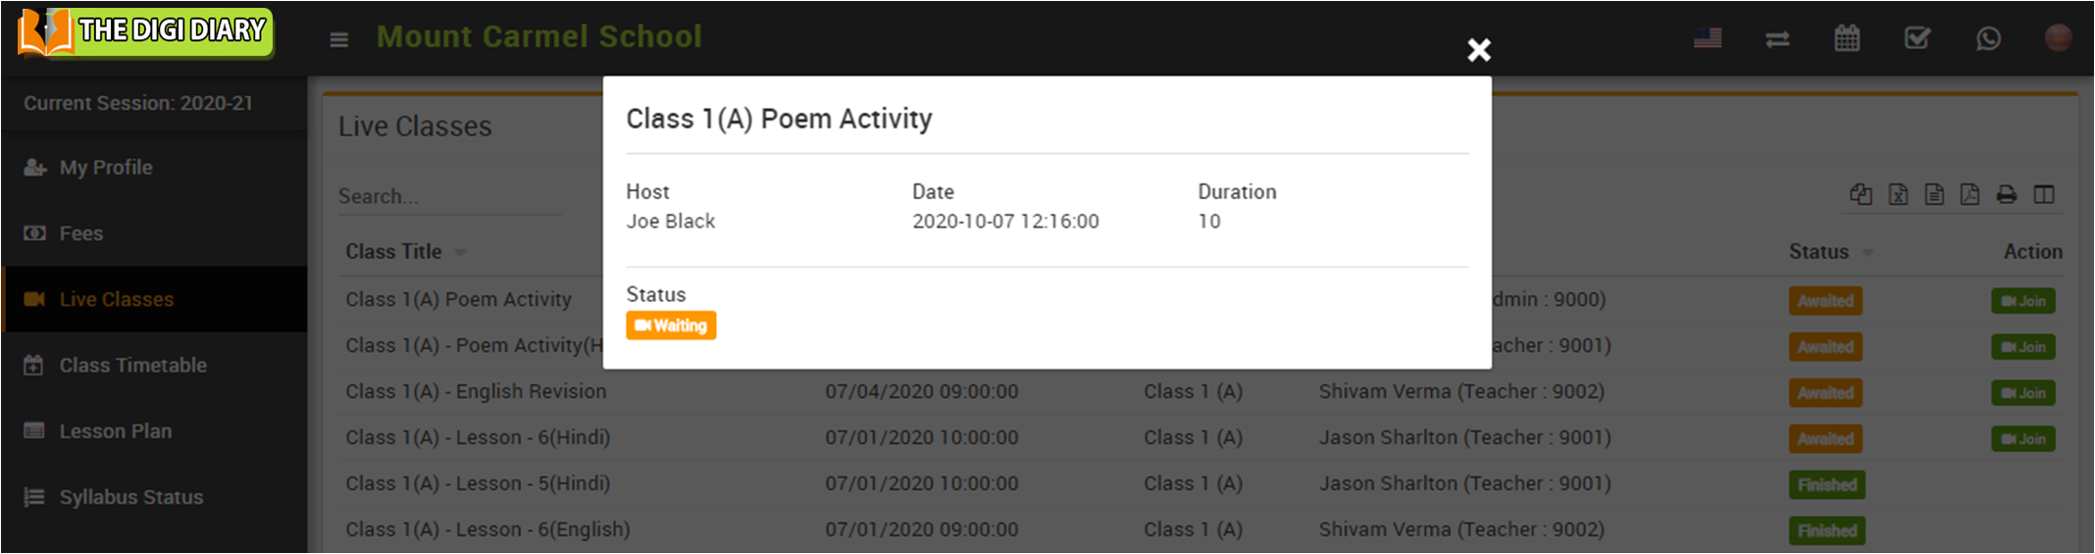Image resolution: width=2095 pixels, height=554 pixels.
Task: Open WhatsApp chat icon
Action: click(x=1988, y=39)
